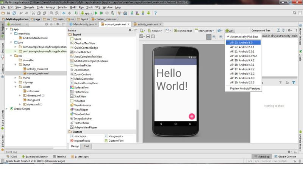Click the Save All toolbar icon
The image size is (303, 170).
tap(8, 13)
